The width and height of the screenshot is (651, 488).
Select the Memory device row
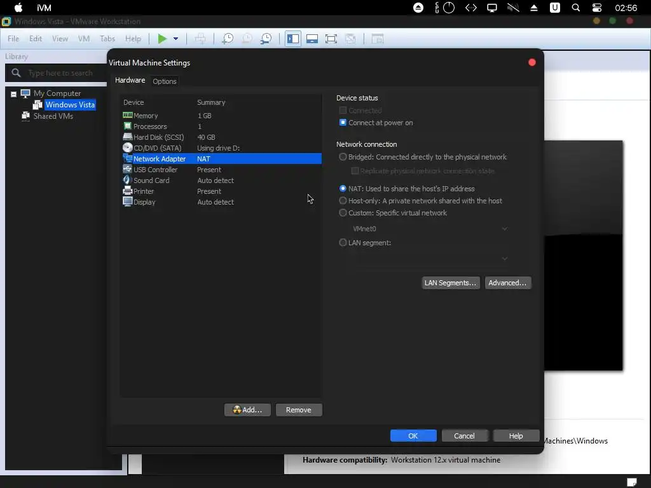click(x=222, y=116)
